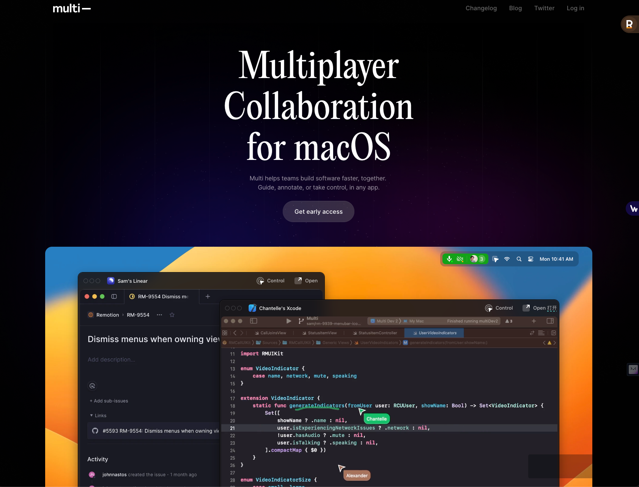Go forward with the Xcode right chevron
This screenshot has height=487, width=639.
[x=242, y=333]
